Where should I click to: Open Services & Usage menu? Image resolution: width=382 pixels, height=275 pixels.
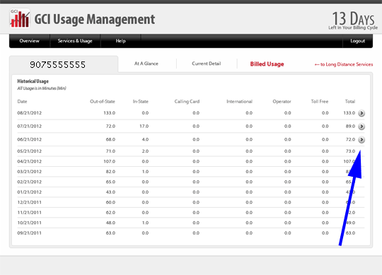click(x=75, y=41)
